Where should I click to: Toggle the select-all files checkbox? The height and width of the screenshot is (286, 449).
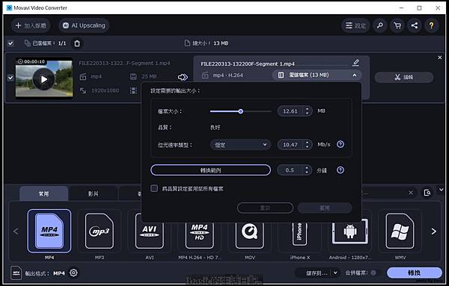(10, 43)
